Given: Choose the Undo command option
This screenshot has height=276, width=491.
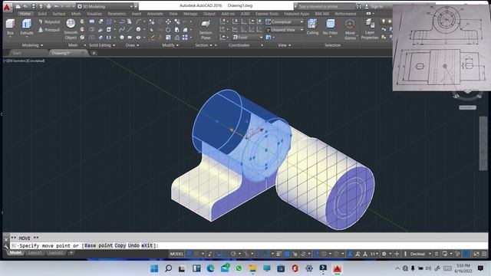Looking at the screenshot, I should point(133,245).
